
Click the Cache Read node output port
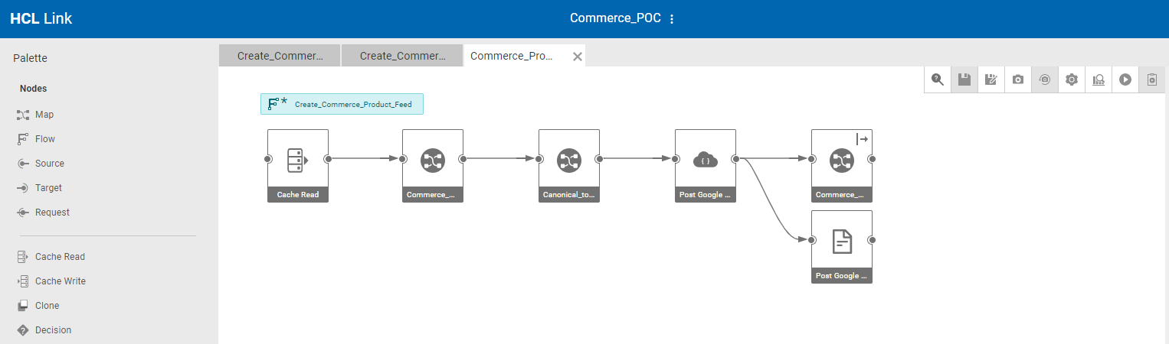point(328,159)
